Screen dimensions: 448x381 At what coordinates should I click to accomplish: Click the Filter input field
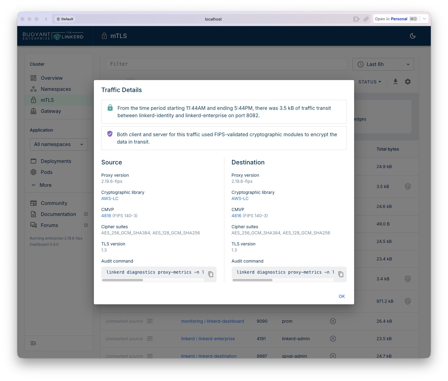point(226,64)
